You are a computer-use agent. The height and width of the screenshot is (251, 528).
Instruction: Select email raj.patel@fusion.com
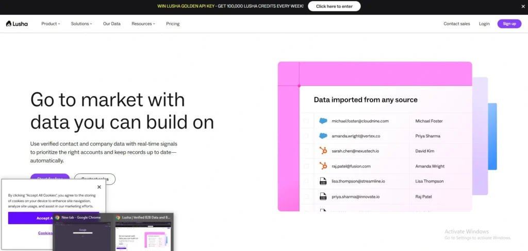coord(351,166)
